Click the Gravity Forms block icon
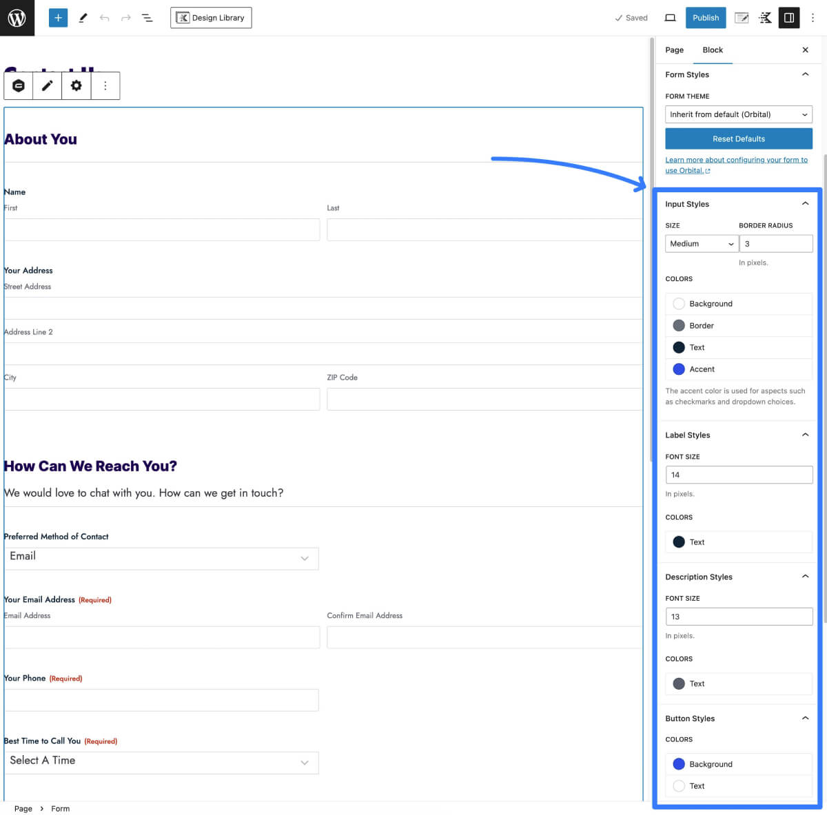 click(19, 85)
